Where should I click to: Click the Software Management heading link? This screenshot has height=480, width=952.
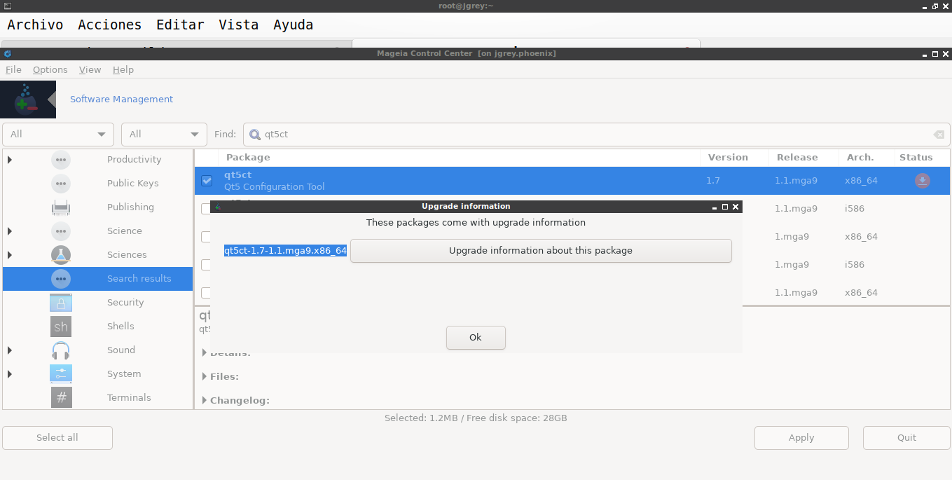(121, 100)
